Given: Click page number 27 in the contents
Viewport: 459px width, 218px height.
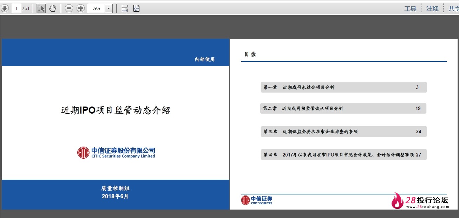Looking at the screenshot, I should 418,154.
